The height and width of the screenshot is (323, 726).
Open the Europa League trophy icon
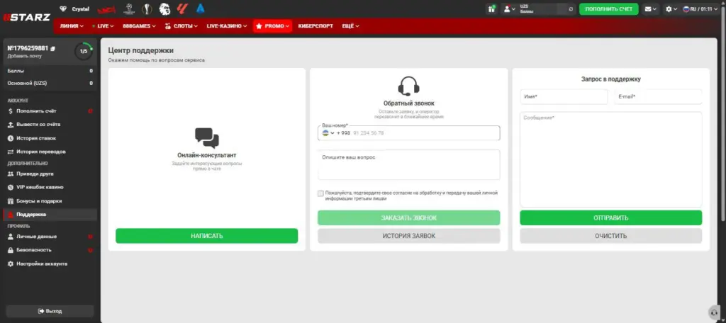pos(147,8)
